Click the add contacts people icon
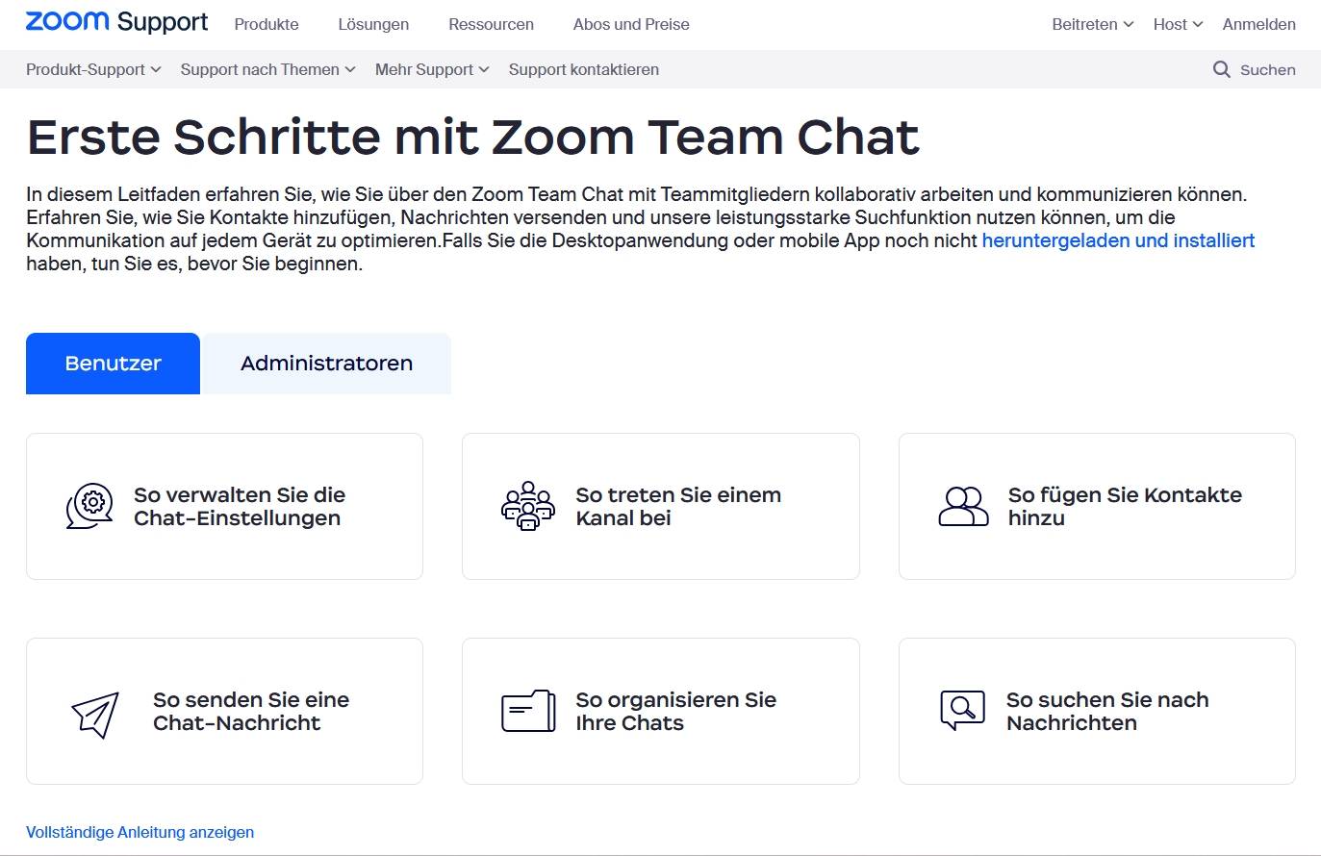This screenshot has height=856, width=1321. coord(963,506)
